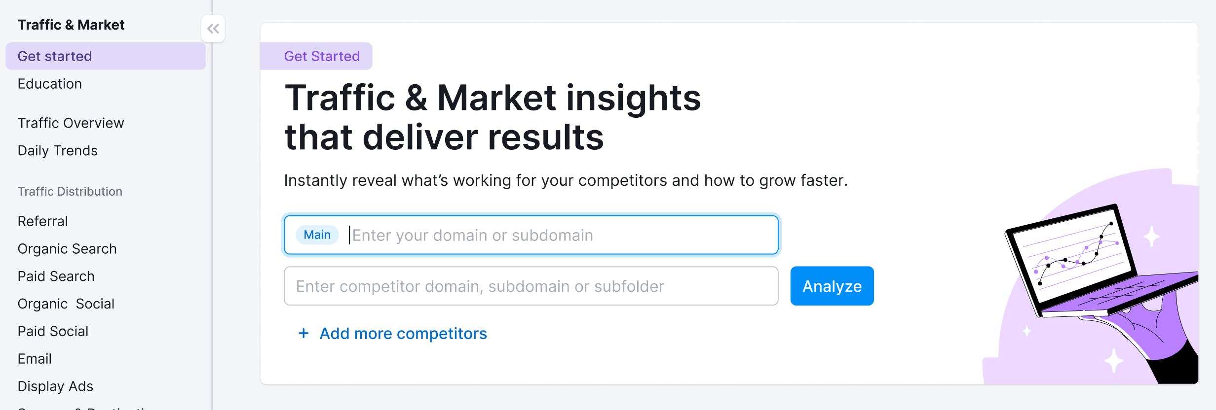Viewport: 1216px width, 410px height.
Task: Open Daily Trends report
Action: (x=57, y=150)
